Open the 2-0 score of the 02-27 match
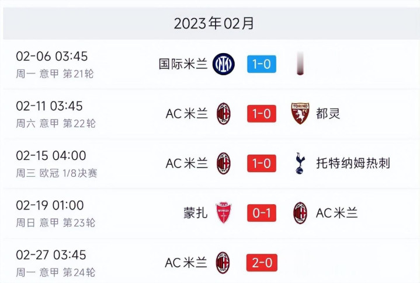This screenshot has height=283, width=420. point(261,263)
